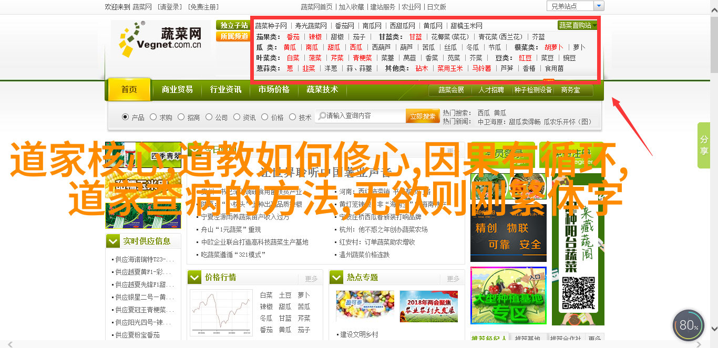Viewport: 718px width, 348px height.
Task: Open 市场价格 navigation item
Action: click(274, 90)
